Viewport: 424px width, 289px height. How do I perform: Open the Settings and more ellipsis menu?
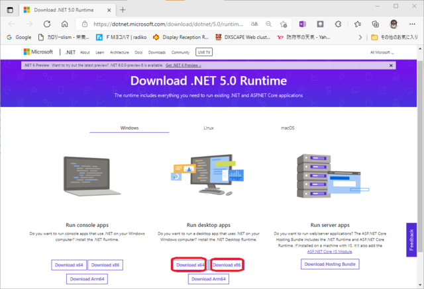tap(412, 24)
